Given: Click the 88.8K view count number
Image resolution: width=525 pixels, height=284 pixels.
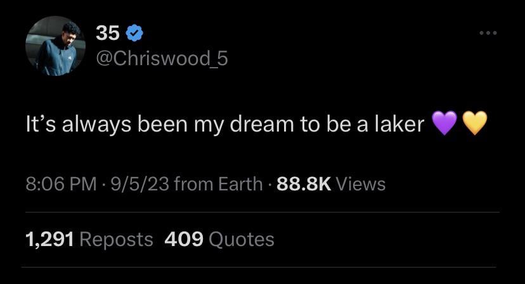Looking at the screenshot, I should [304, 184].
